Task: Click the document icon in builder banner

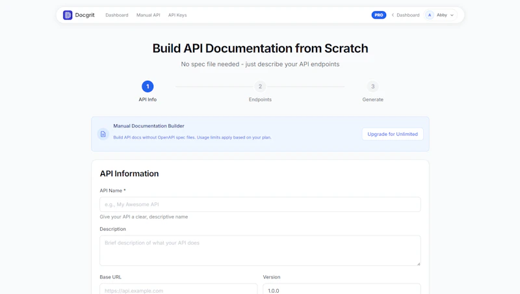Action: [103, 134]
